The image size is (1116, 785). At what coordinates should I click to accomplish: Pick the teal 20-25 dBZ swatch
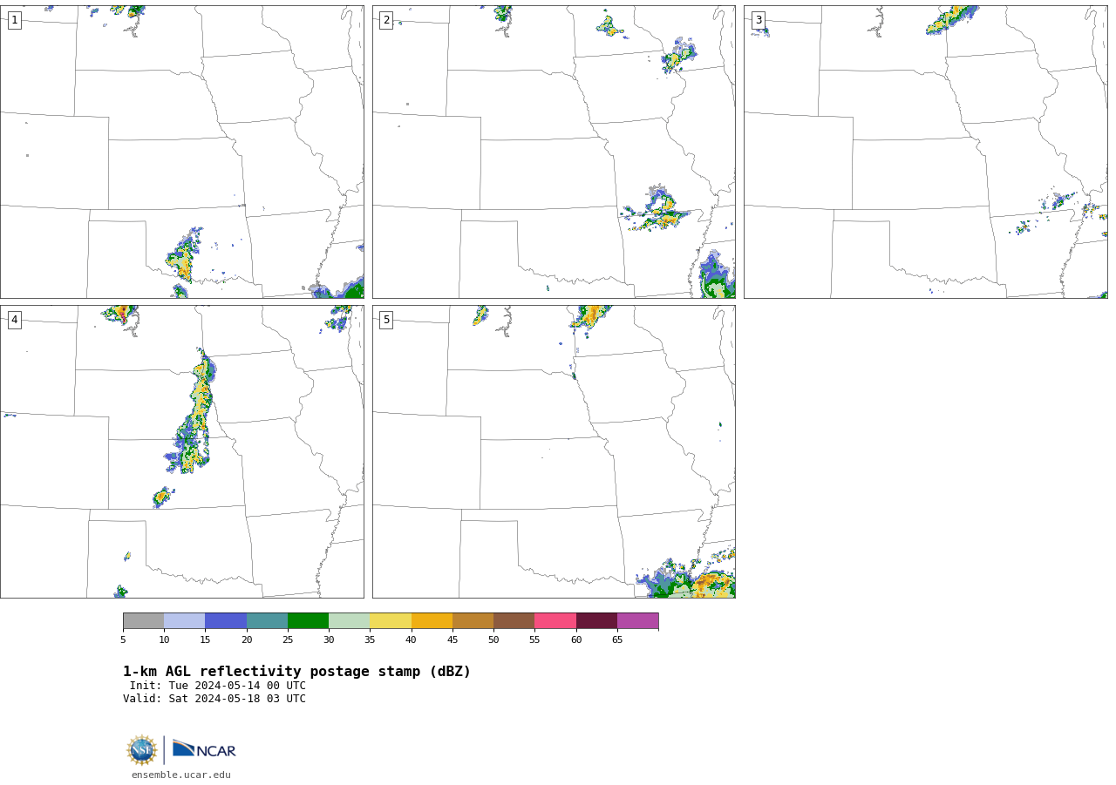click(267, 621)
